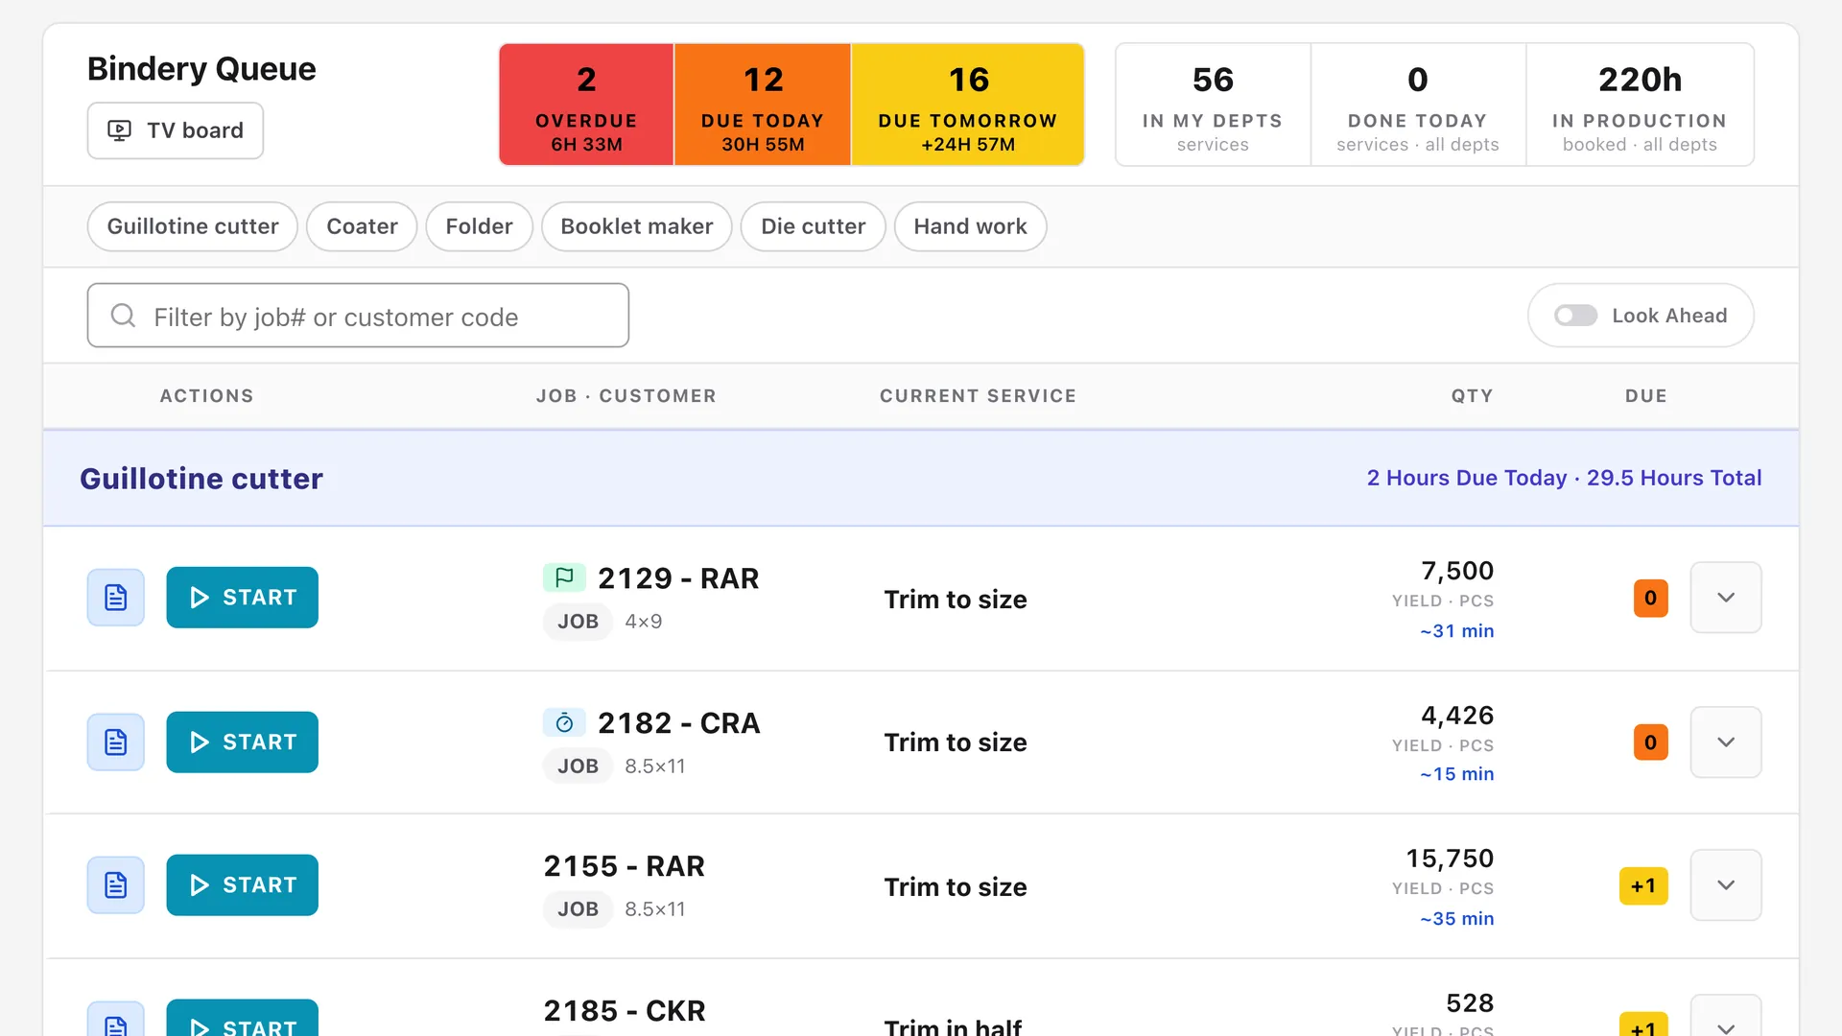The height and width of the screenshot is (1036, 1842).
Task: Expand row details for 2129 - RAR
Action: 1726,598
